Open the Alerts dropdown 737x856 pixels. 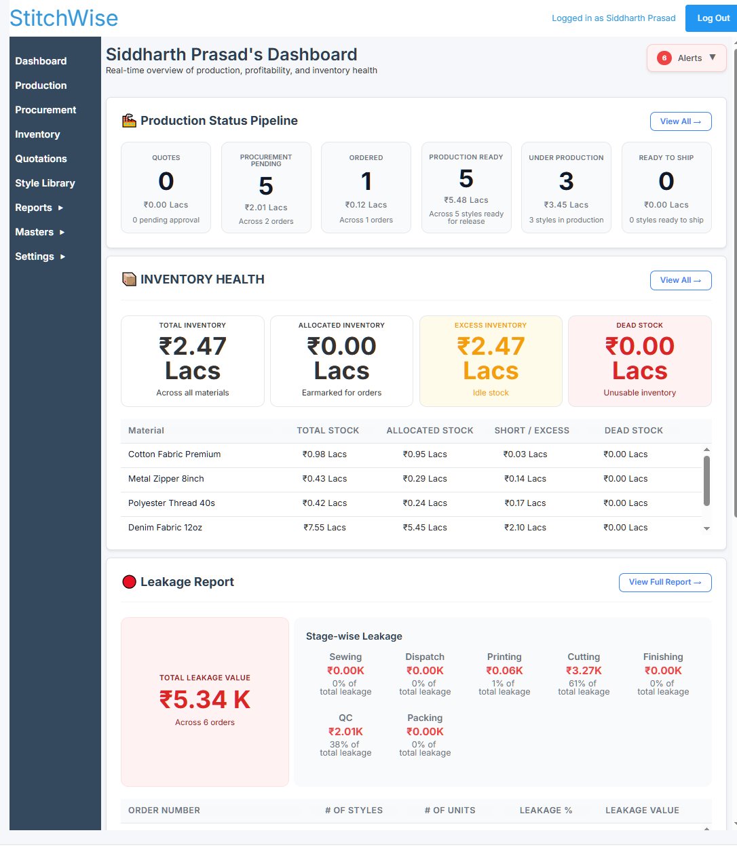coord(687,58)
